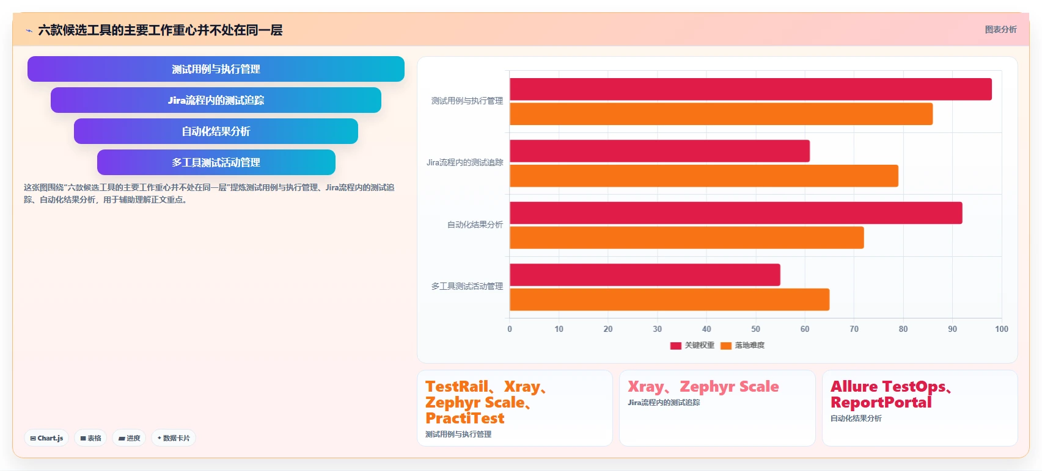Select the 测试用例与执行管理 funnel bar
Viewport: 1042px width, 471px height.
click(216, 69)
